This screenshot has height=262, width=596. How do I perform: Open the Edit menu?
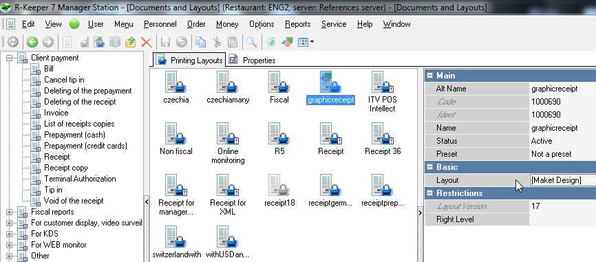tap(28, 24)
